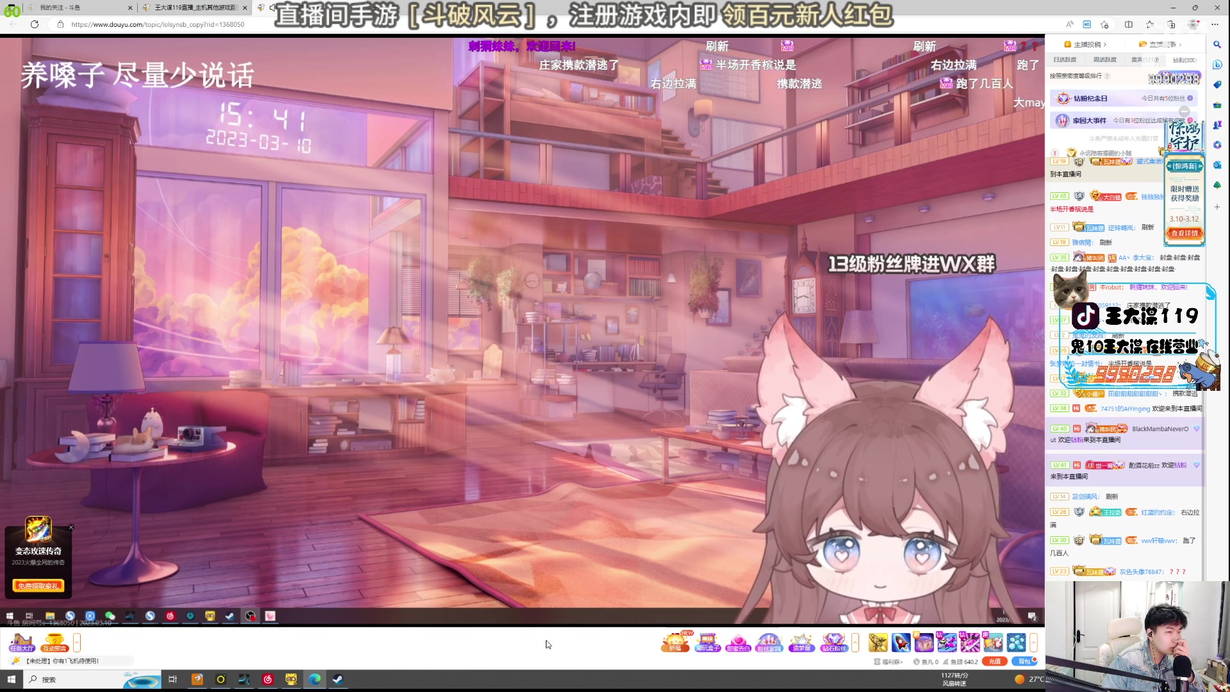
Task: Expand the gift bar arrow
Action: (1033, 642)
